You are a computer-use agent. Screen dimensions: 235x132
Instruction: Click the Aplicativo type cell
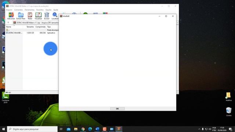(x=51, y=33)
